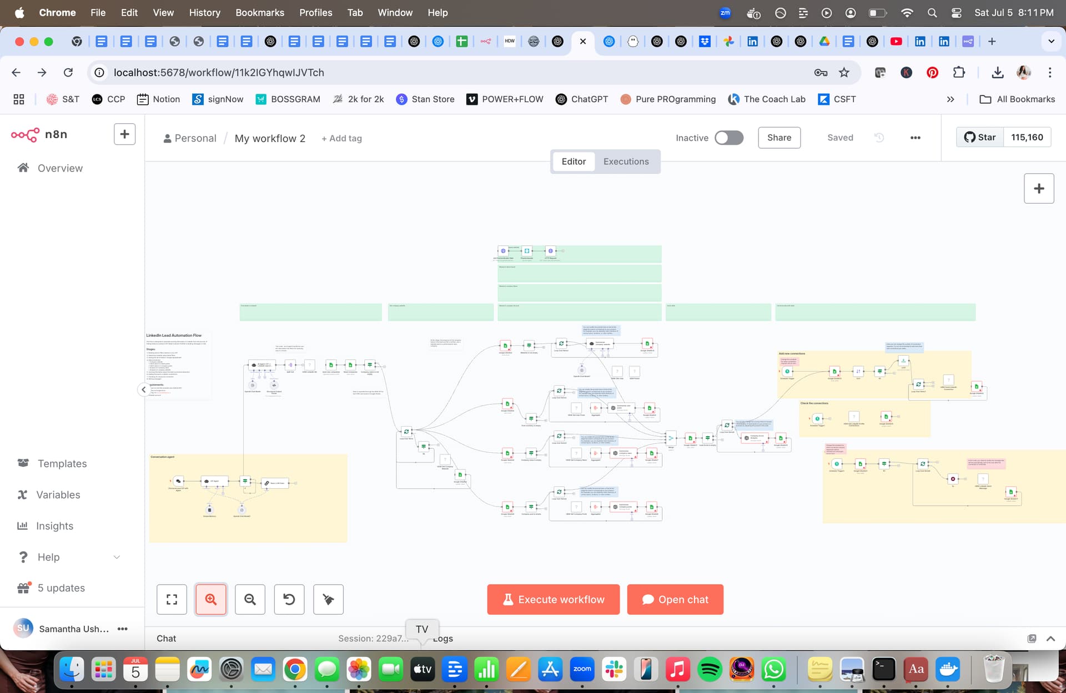Screen dimensions: 1066x693
Task: Open the Overview page
Action: 60,168
